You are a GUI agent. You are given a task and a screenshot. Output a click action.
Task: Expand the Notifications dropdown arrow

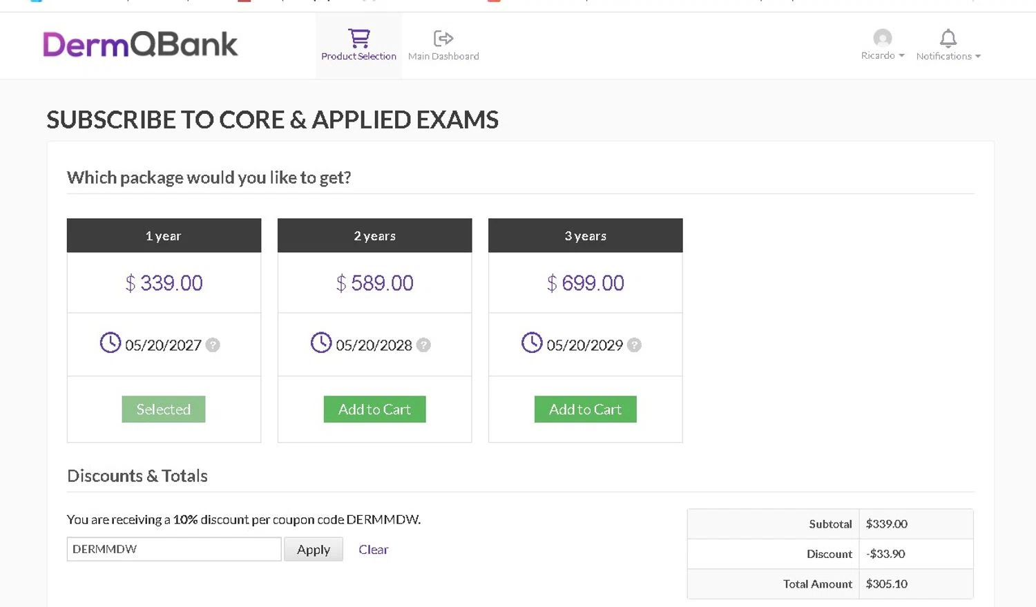[x=978, y=57]
